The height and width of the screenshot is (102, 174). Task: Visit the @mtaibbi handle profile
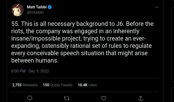point(35,12)
